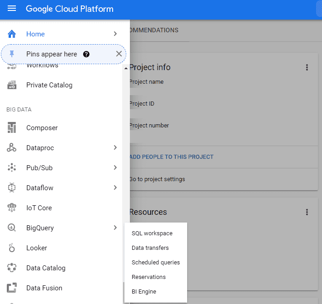Click ADD PEOPLE TO THIS PROJECT
This screenshot has height=304, width=322.
tap(172, 157)
